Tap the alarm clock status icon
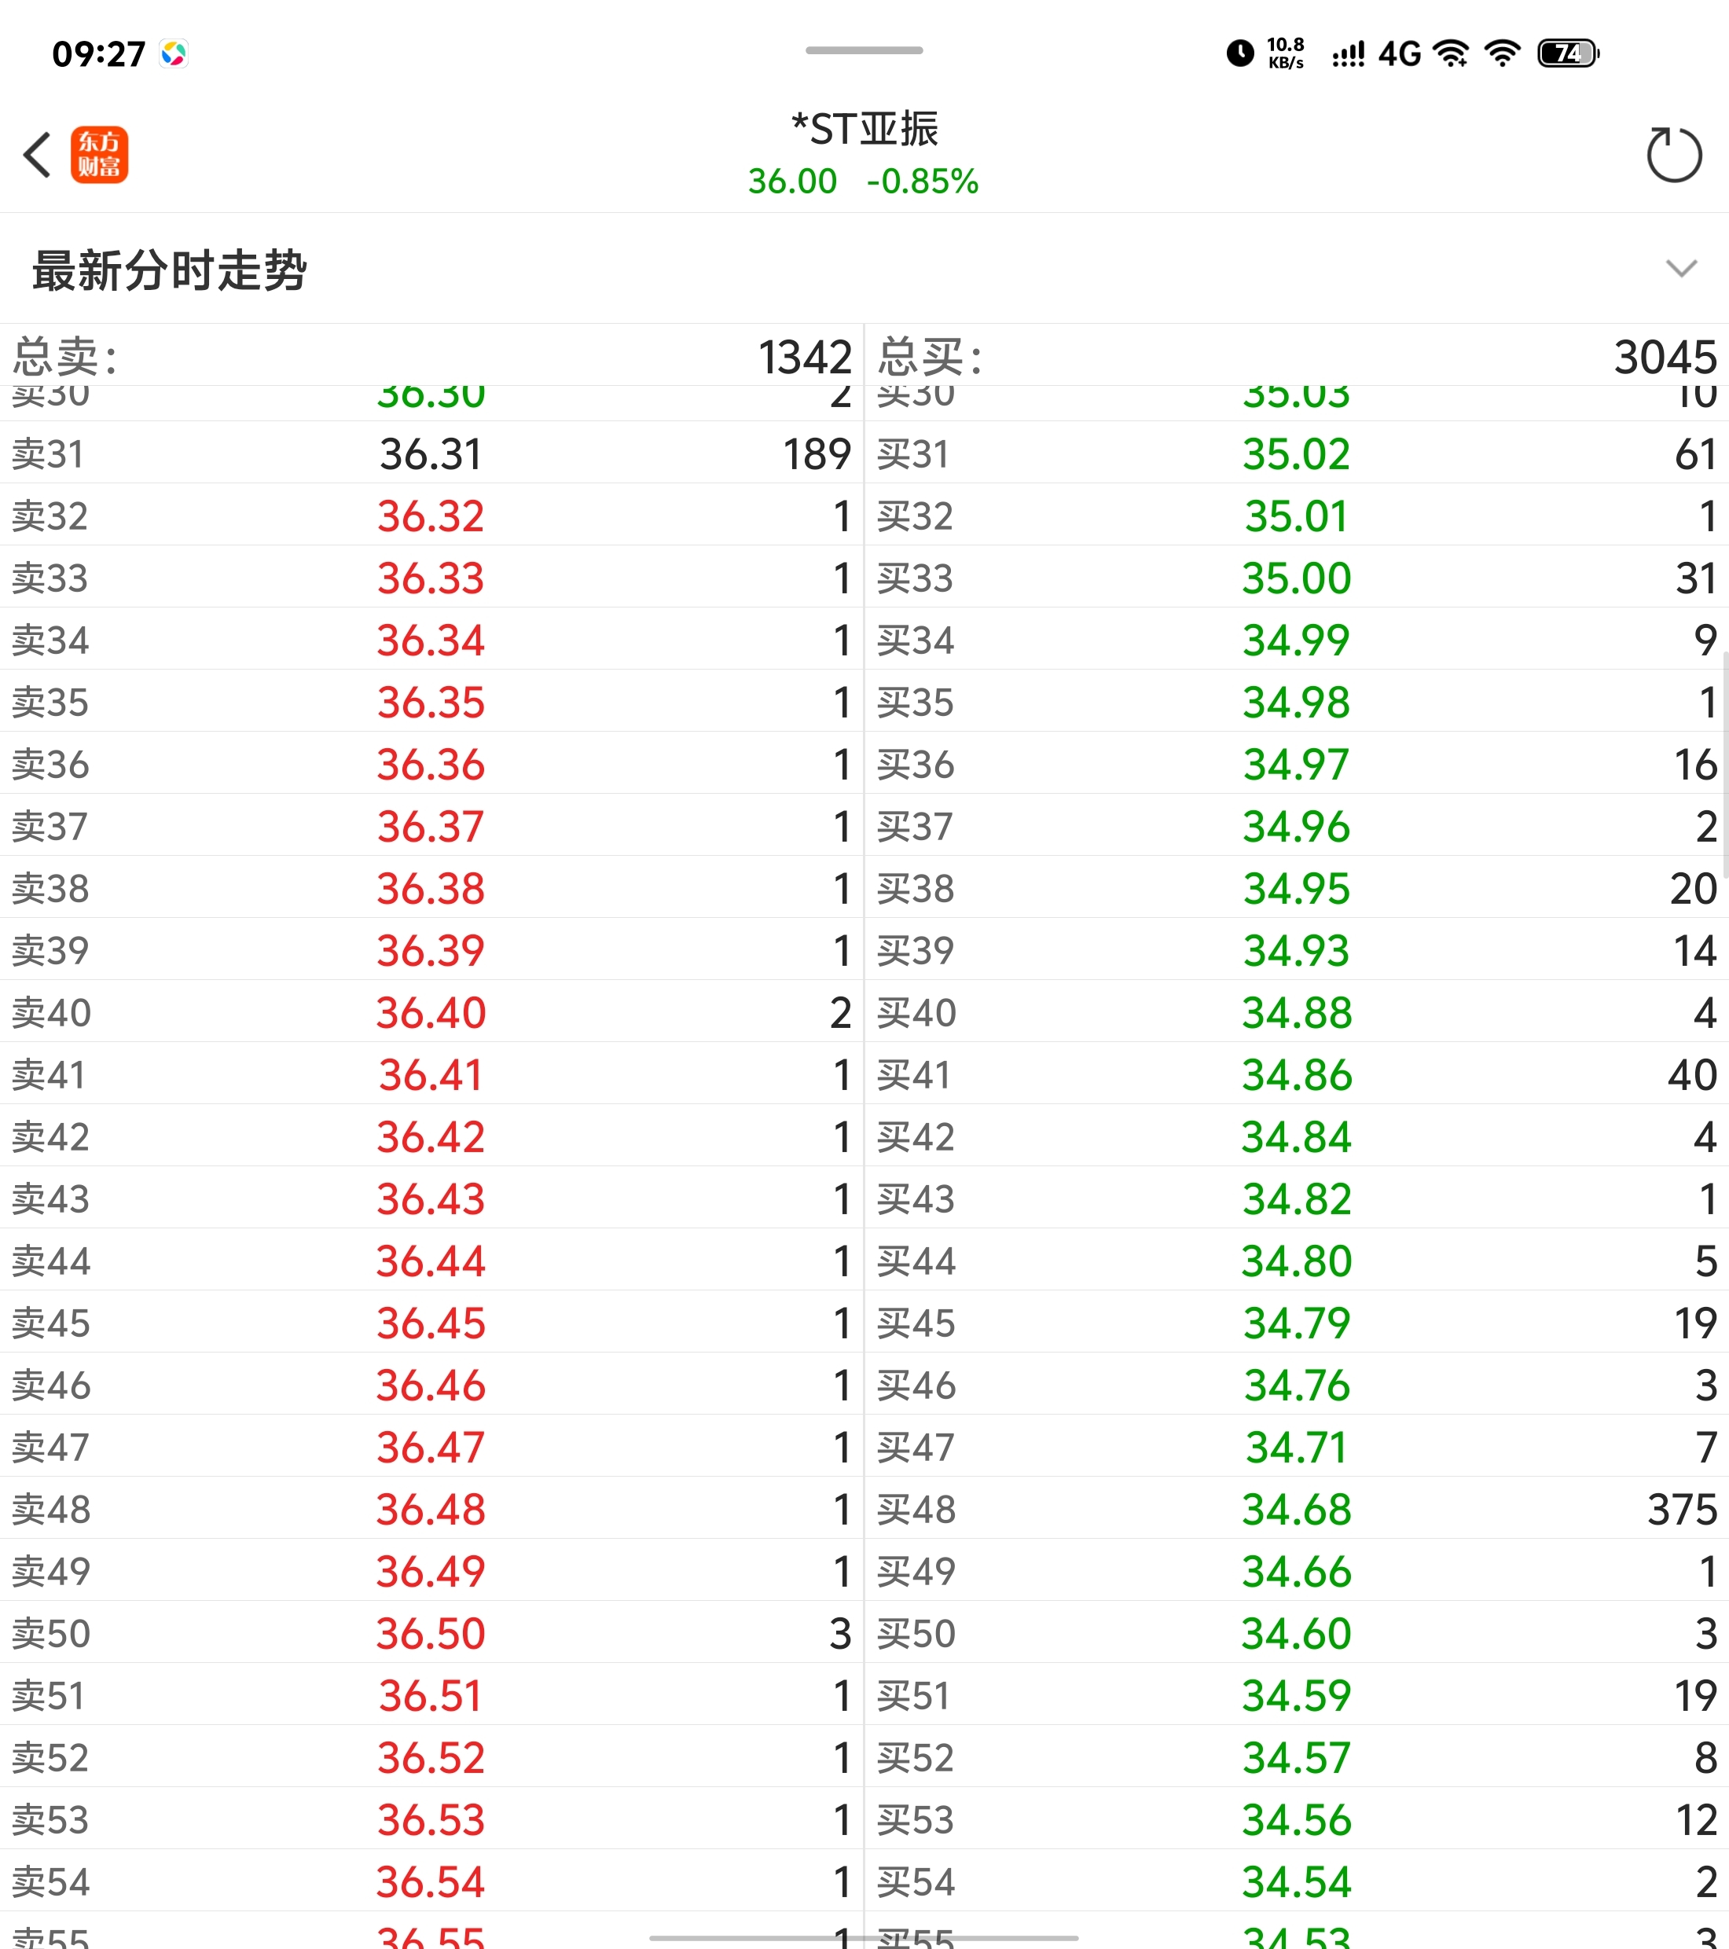The height and width of the screenshot is (1949, 1729). tap(1239, 53)
